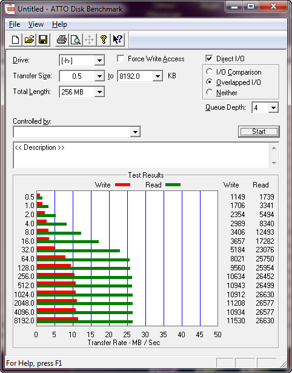Select the Neither radio button

(x=210, y=92)
